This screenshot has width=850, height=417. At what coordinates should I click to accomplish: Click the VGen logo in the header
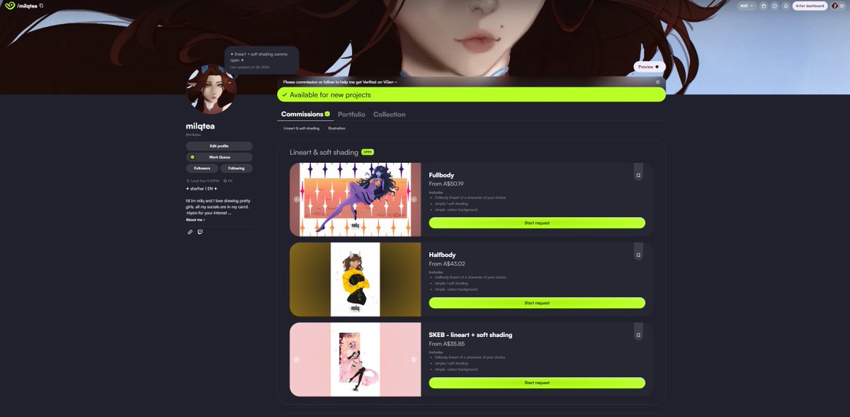click(x=9, y=6)
